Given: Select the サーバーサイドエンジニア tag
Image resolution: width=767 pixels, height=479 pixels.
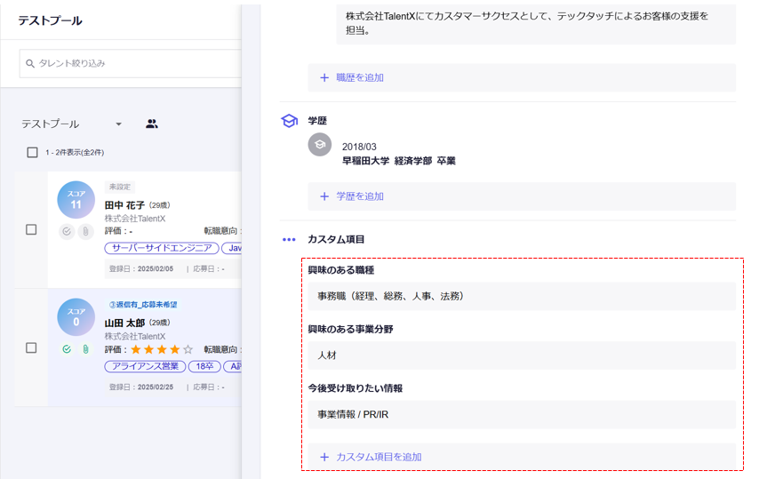Looking at the screenshot, I should pos(160,248).
